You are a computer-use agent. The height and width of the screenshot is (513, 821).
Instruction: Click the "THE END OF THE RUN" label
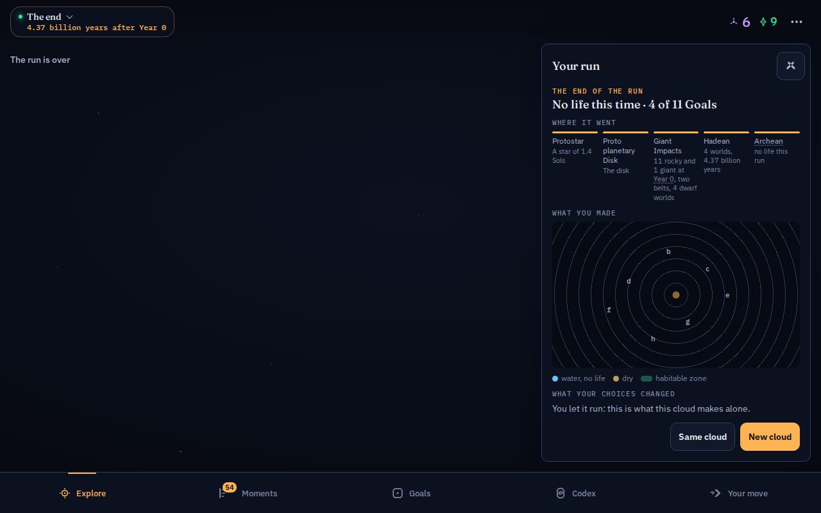click(597, 91)
